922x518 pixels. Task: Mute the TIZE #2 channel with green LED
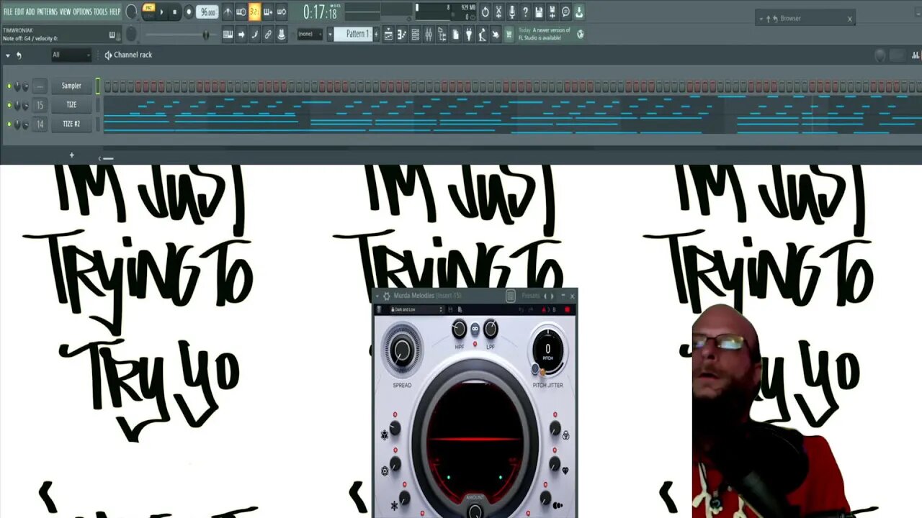coord(9,124)
